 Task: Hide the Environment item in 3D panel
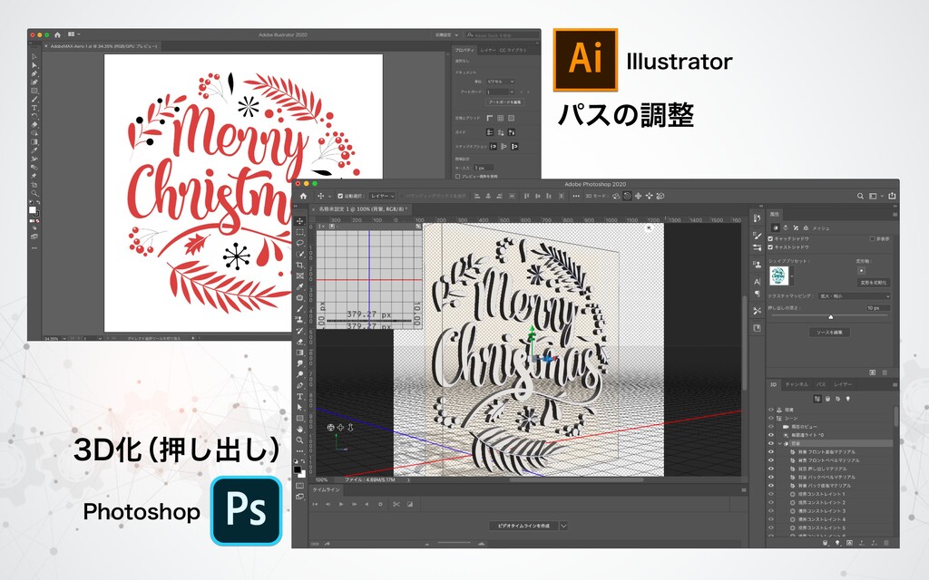771,410
